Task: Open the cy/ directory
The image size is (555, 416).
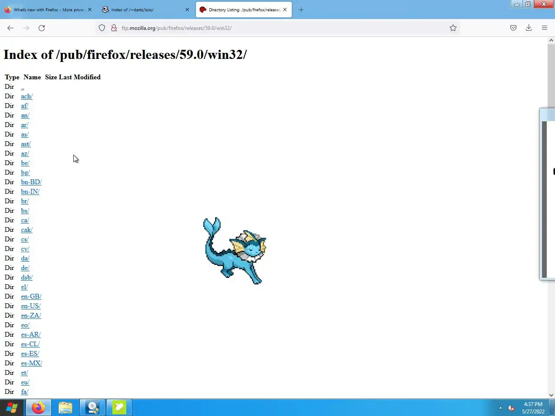Action: [25, 249]
